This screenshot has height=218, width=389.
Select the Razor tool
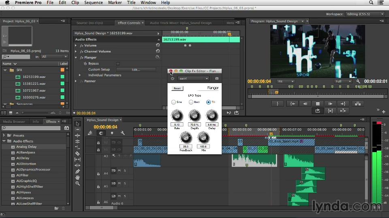(x=78, y=153)
